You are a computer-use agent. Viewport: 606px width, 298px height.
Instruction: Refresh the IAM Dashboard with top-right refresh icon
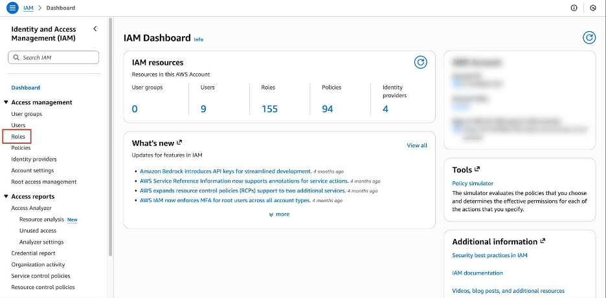pyautogui.click(x=589, y=38)
